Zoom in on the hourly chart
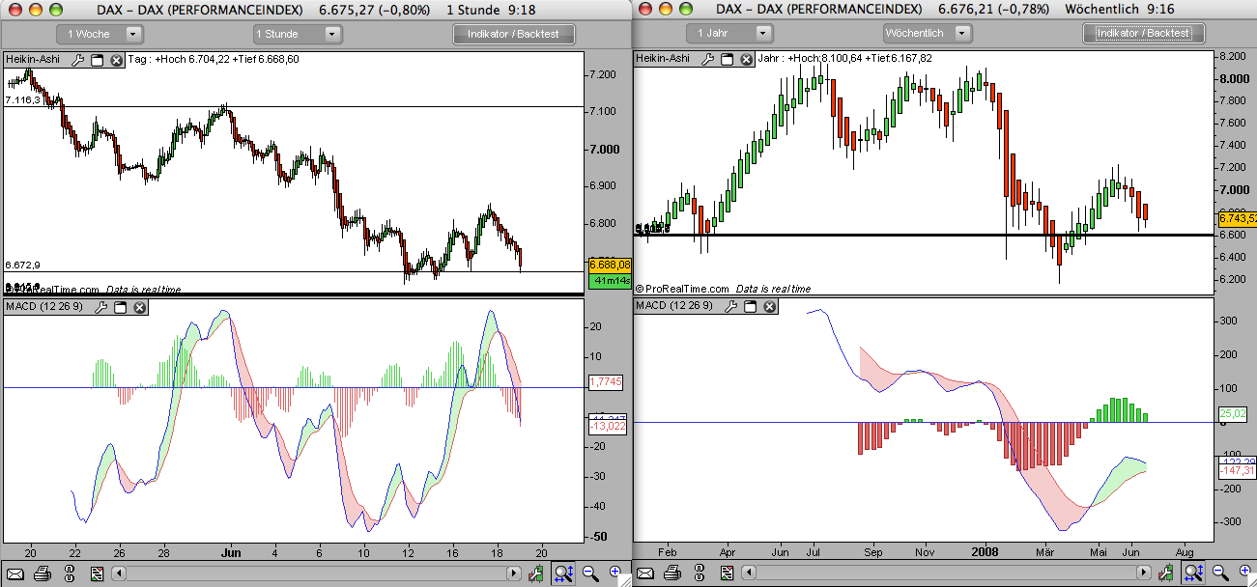The height and width of the screenshot is (587, 1257). [614, 573]
